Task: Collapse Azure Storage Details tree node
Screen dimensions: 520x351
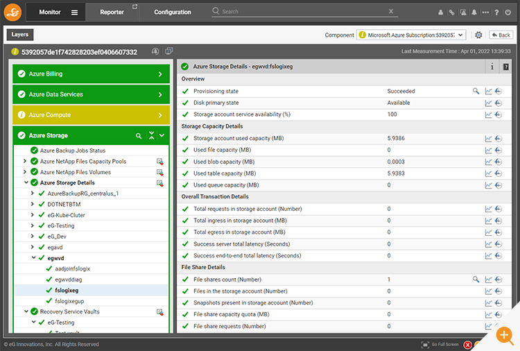Action: point(26,182)
